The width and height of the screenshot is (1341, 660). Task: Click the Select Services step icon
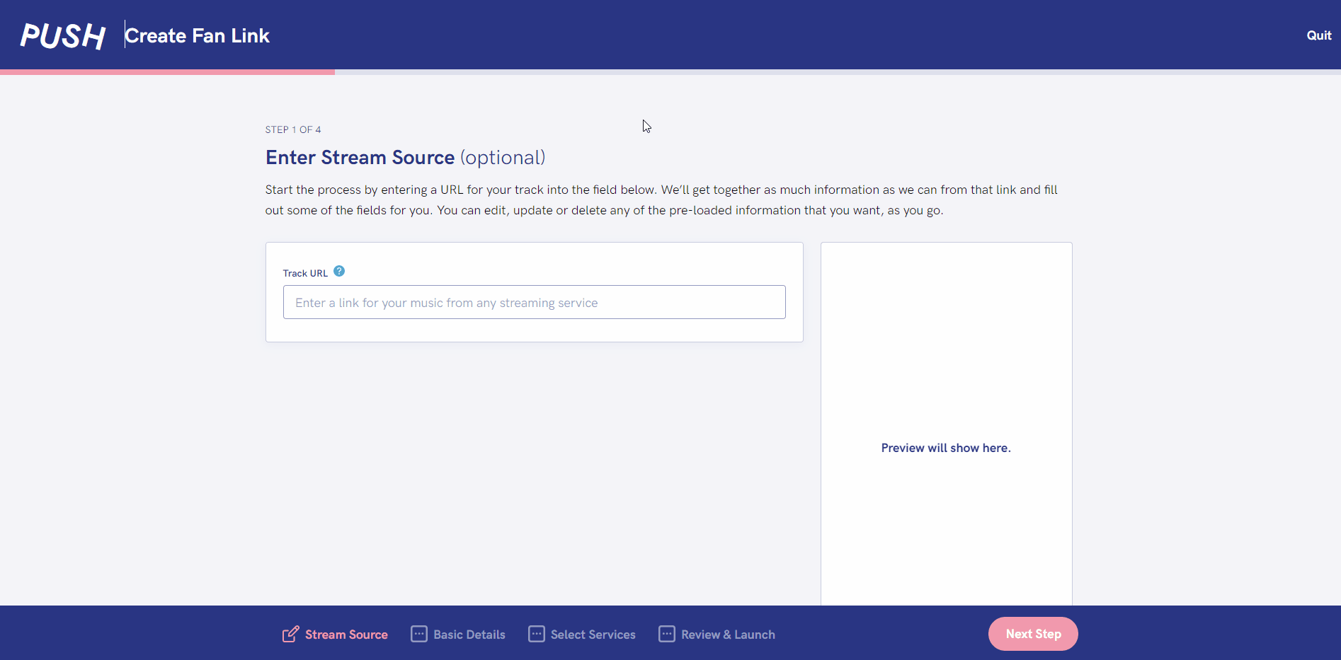click(537, 635)
